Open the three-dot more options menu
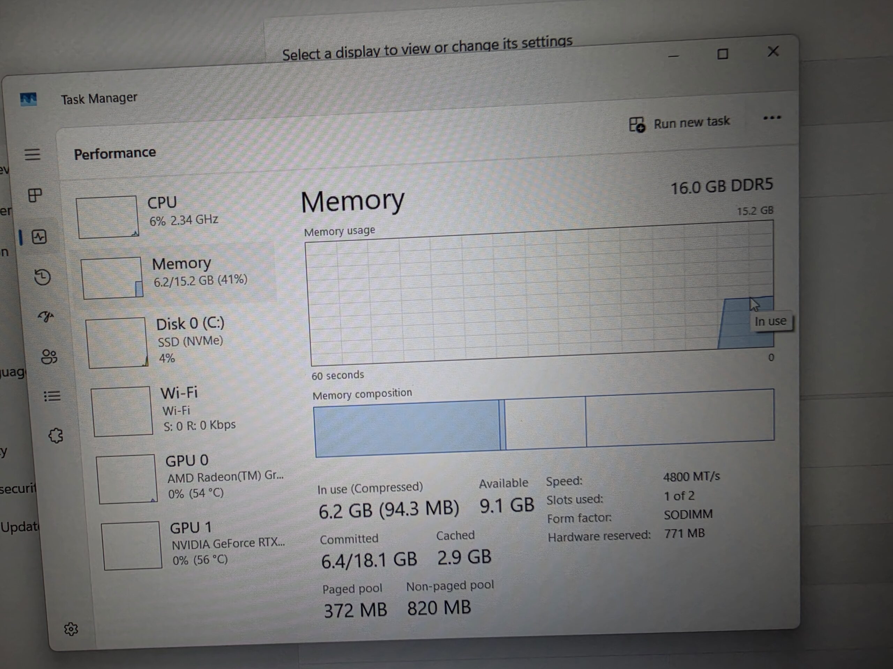893x669 pixels. click(772, 118)
